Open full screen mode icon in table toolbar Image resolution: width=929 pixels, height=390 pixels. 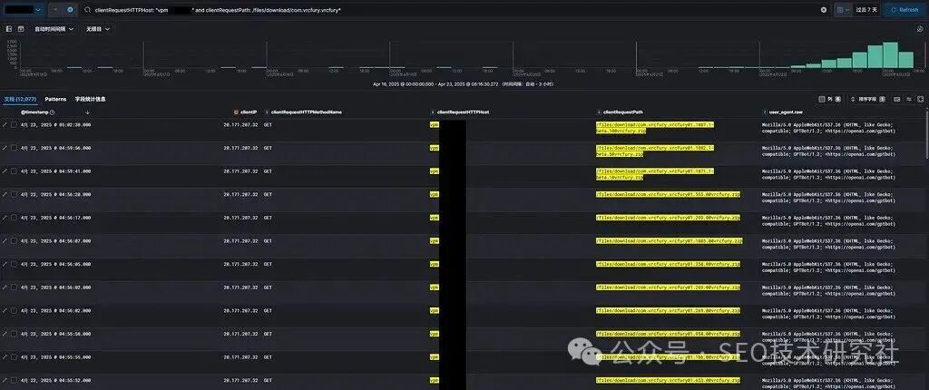click(920, 99)
